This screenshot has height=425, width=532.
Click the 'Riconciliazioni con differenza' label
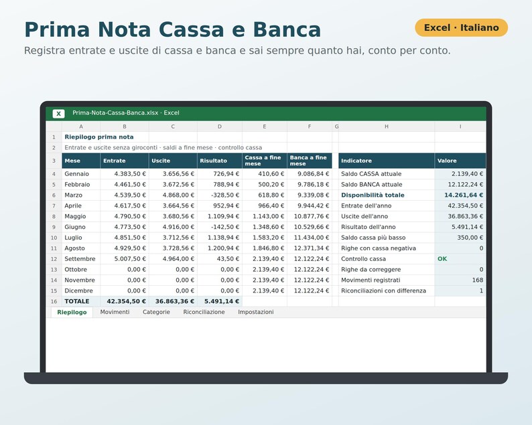(x=387, y=290)
